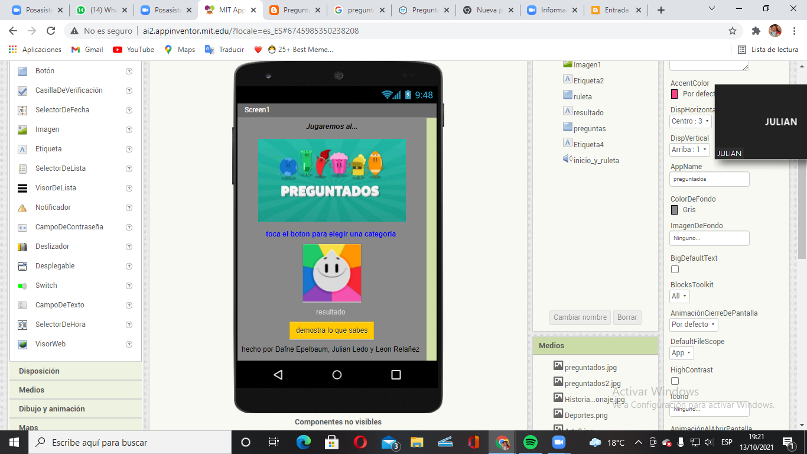Open DispVertical alignment dropdown
The width and height of the screenshot is (807, 454).
[689, 150]
